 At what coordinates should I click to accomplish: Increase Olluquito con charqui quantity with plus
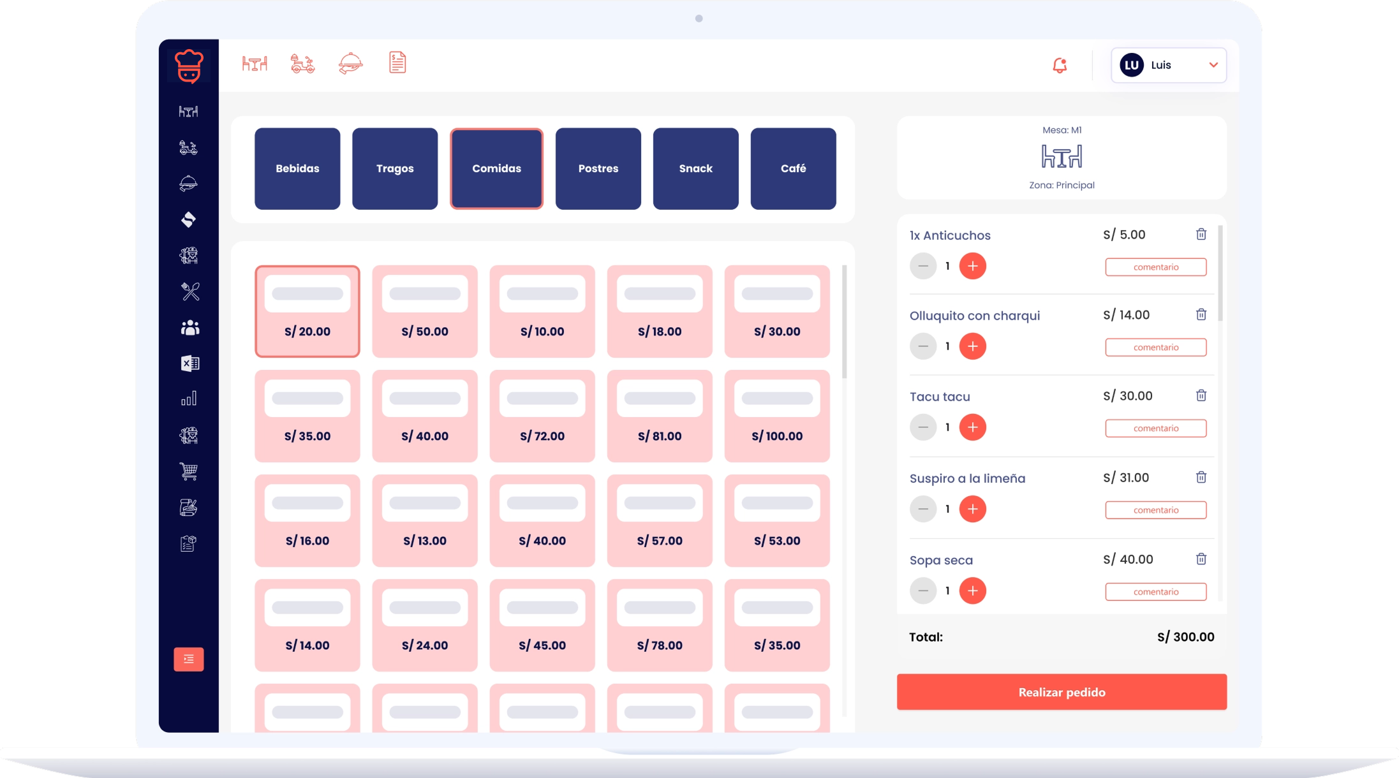tap(972, 347)
